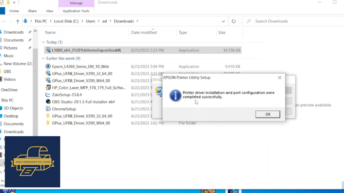Image resolution: width=344 pixels, height=193 pixels.
Task: Click the GPlus_UFRII_Driver_V290_32_64_00 application icon
Action: 48,73
